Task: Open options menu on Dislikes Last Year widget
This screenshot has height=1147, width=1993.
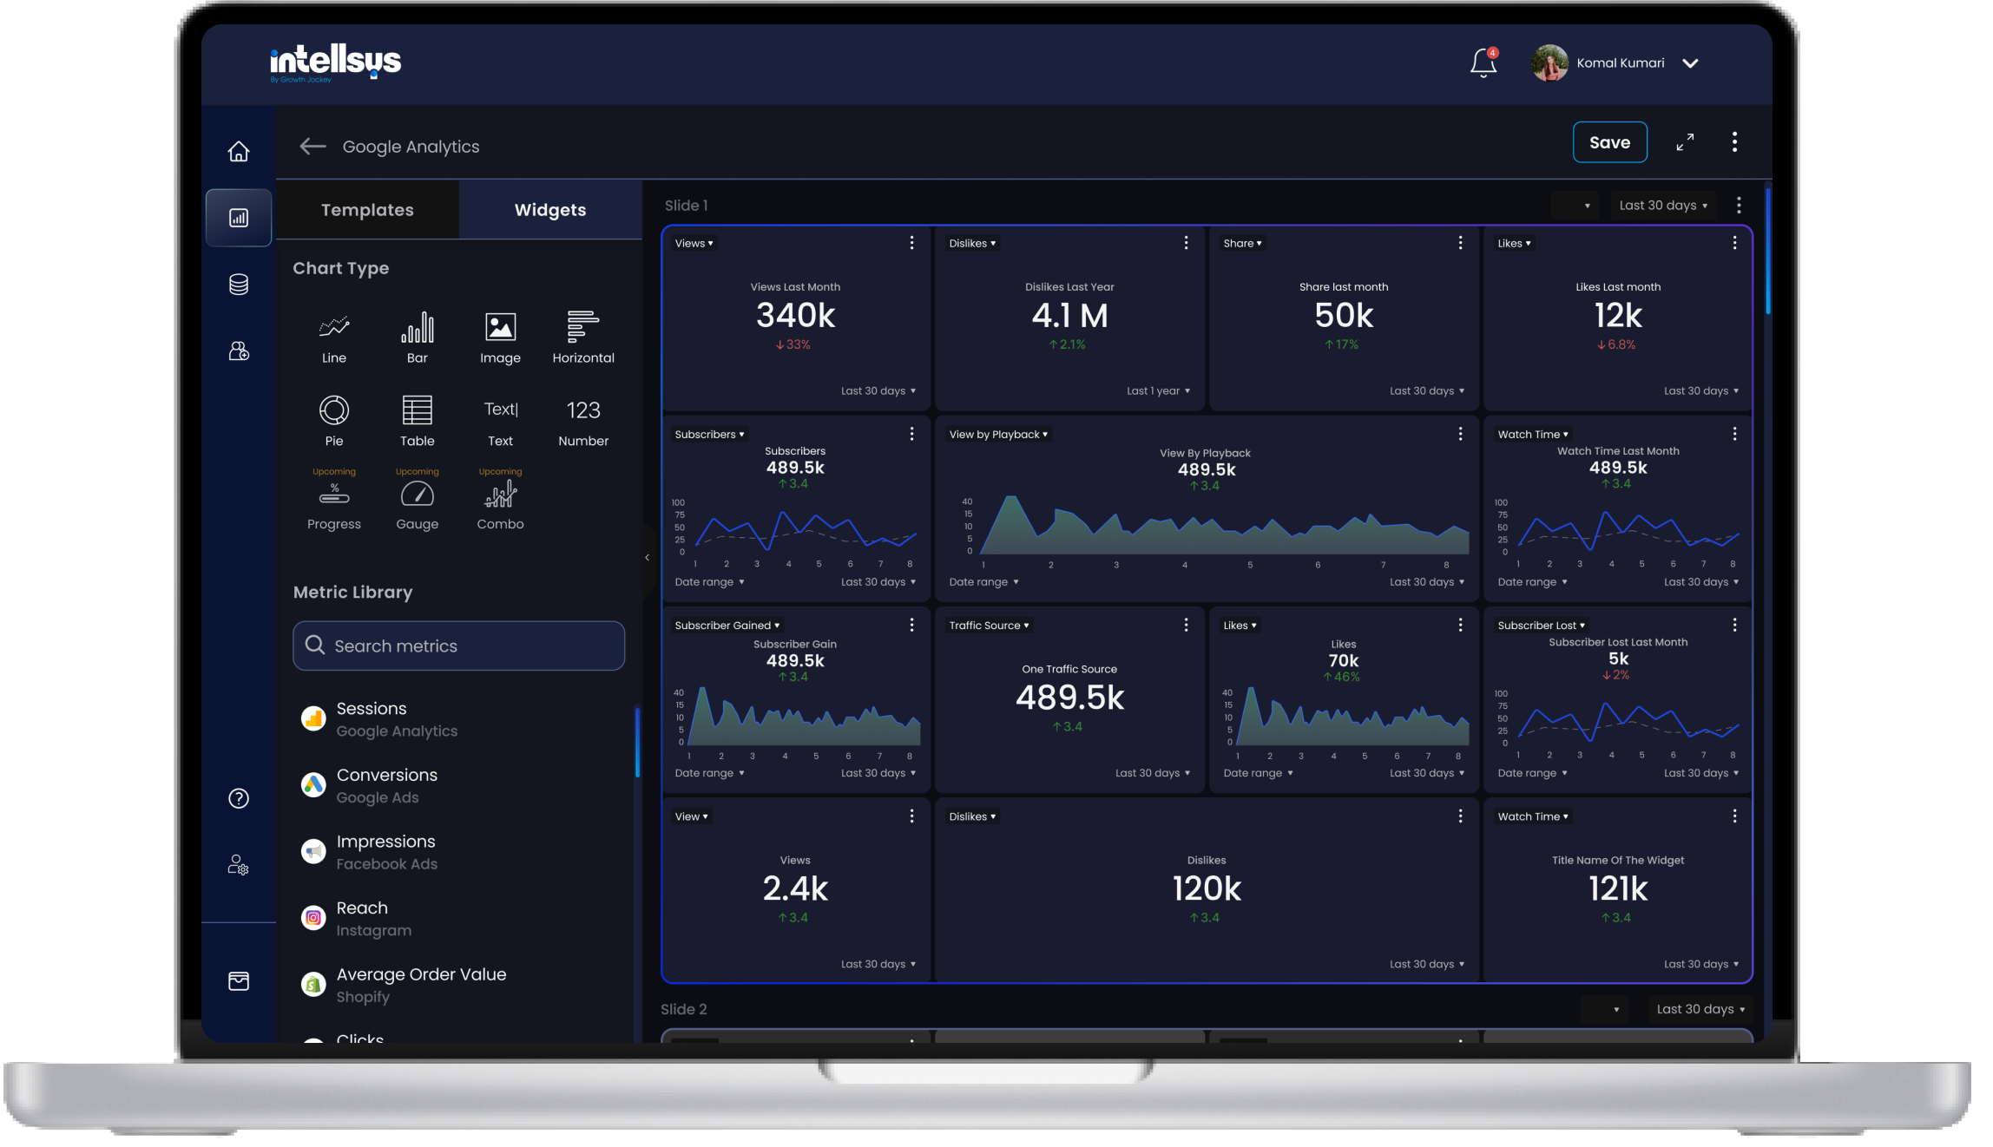Action: tap(1186, 243)
